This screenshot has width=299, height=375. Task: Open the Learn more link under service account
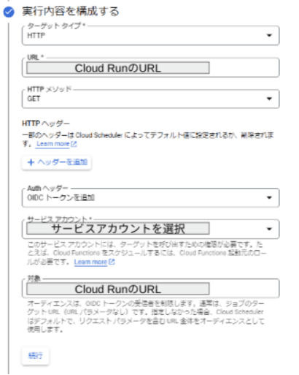(x=90, y=262)
